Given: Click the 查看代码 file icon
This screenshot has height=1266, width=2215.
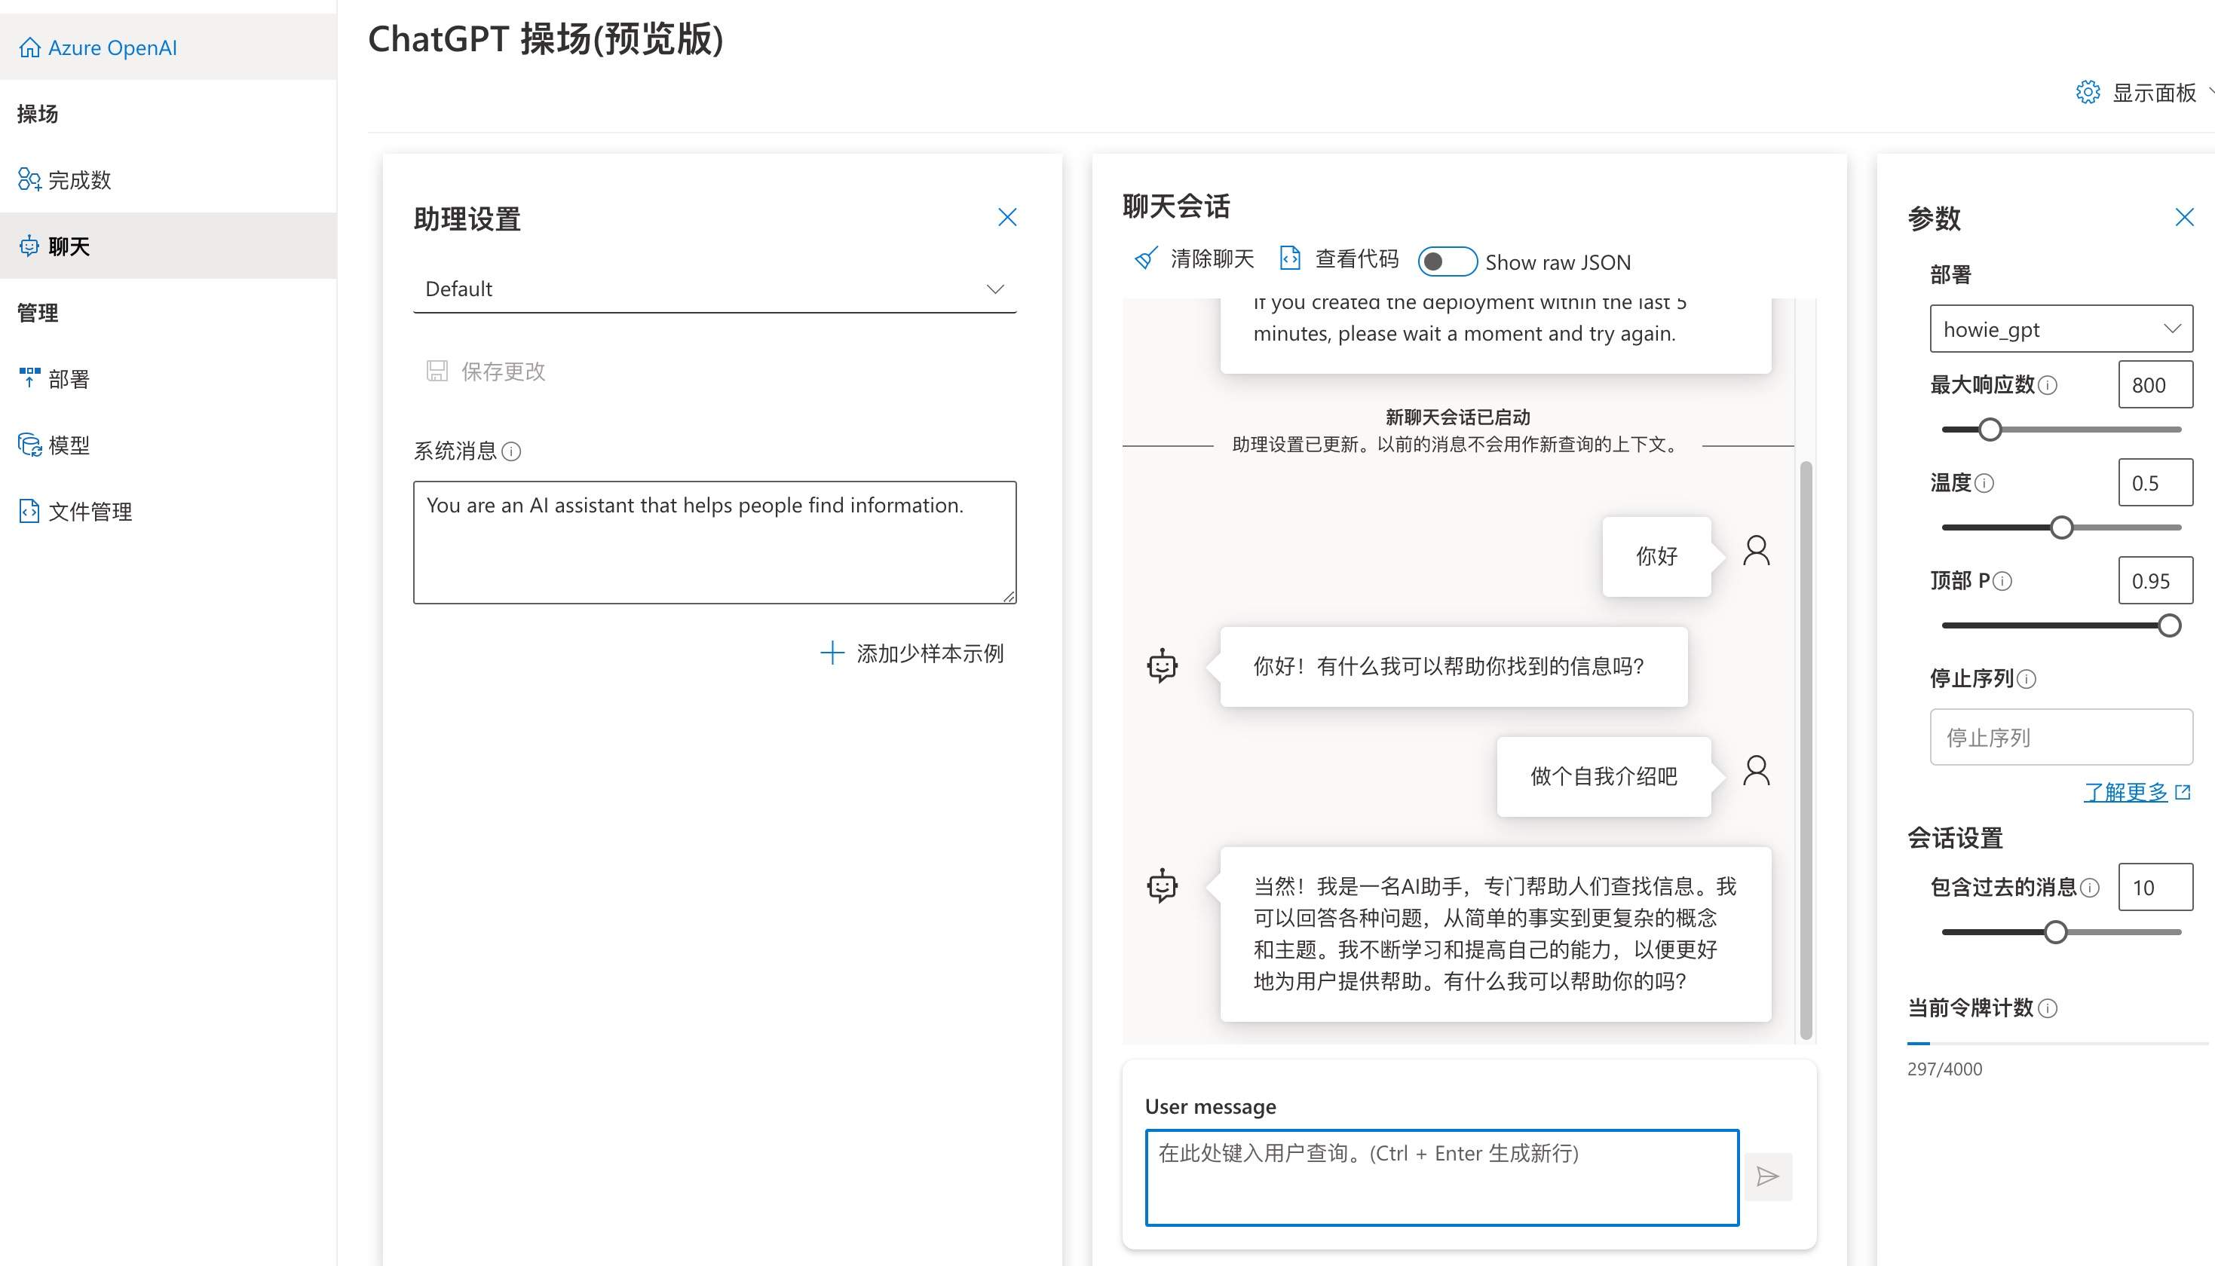Looking at the screenshot, I should coord(1290,258).
